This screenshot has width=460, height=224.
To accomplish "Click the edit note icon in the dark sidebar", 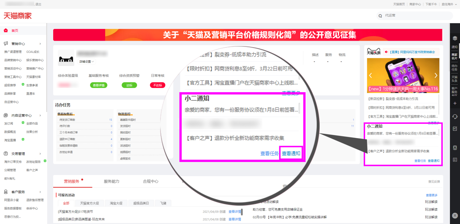I will (x=455, y=129).
